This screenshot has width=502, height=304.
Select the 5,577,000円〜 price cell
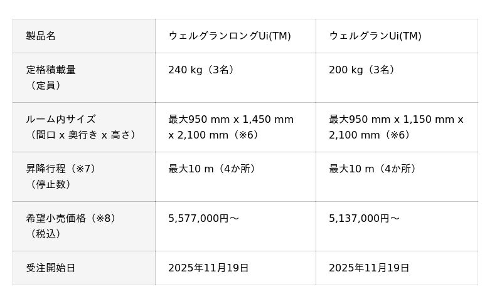(x=203, y=218)
